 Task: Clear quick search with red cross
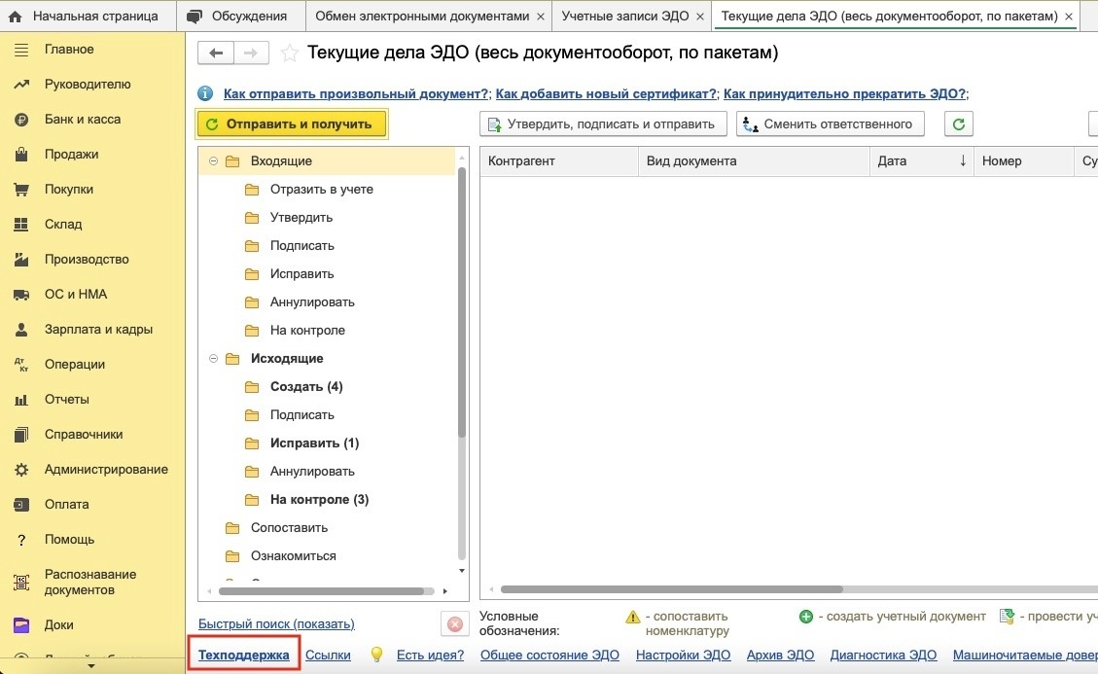(454, 623)
